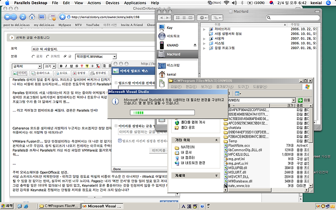This screenshot has width=336, height=210.
Task: Open the 크기 font size dropdown
Action: click(50, 66)
